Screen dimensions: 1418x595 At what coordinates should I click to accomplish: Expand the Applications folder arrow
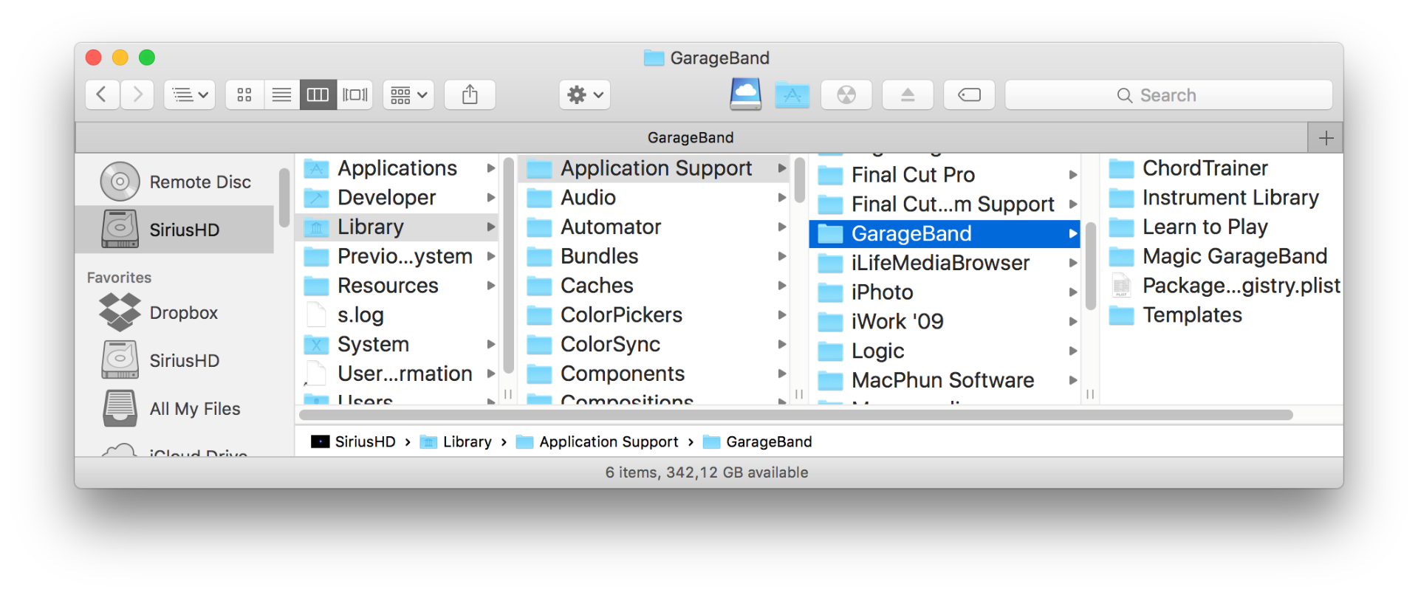(491, 168)
